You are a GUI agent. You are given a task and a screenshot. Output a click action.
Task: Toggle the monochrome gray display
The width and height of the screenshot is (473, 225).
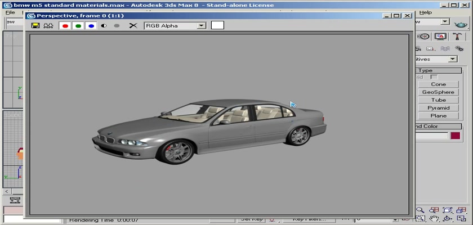coord(117,26)
